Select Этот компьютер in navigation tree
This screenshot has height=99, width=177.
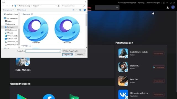(11, 18)
